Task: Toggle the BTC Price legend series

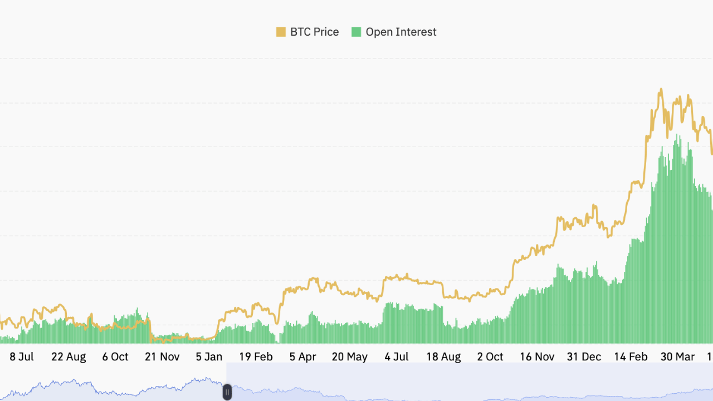Action: [307, 32]
